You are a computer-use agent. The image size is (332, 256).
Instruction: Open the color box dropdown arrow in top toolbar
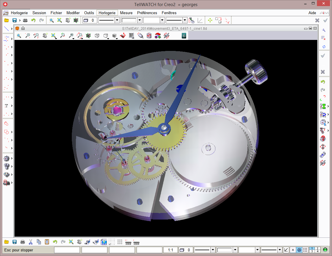pyautogui.click(x=140, y=20)
